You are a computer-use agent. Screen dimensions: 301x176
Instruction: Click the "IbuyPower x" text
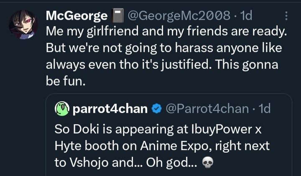tap(226, 130)
